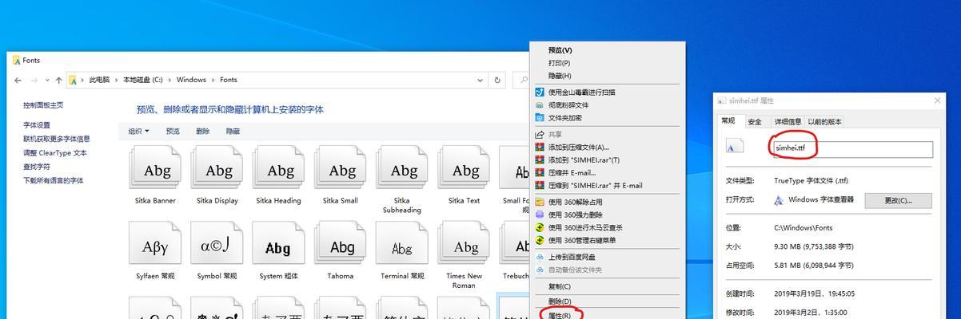Viewport: 961px width, 319px height.
Task: Expand the address bar history dropdown
Action: pyautogui.click(x=482, y=80)
